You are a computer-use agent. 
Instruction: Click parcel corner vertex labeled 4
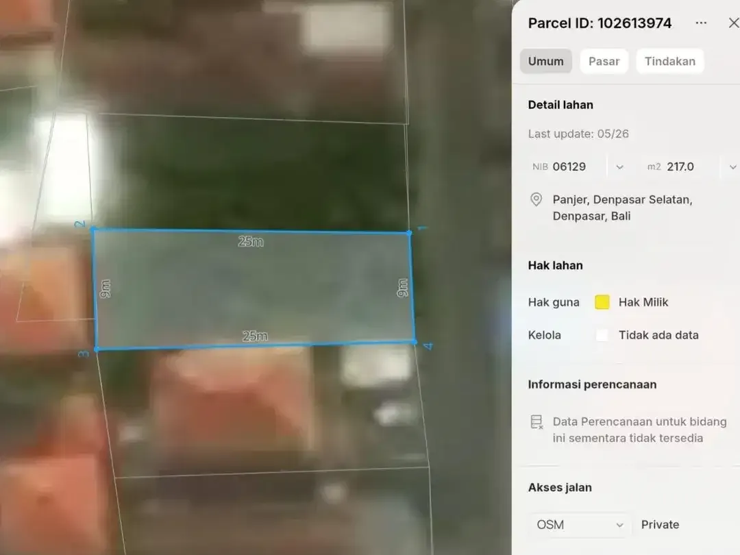pos(415,342)
